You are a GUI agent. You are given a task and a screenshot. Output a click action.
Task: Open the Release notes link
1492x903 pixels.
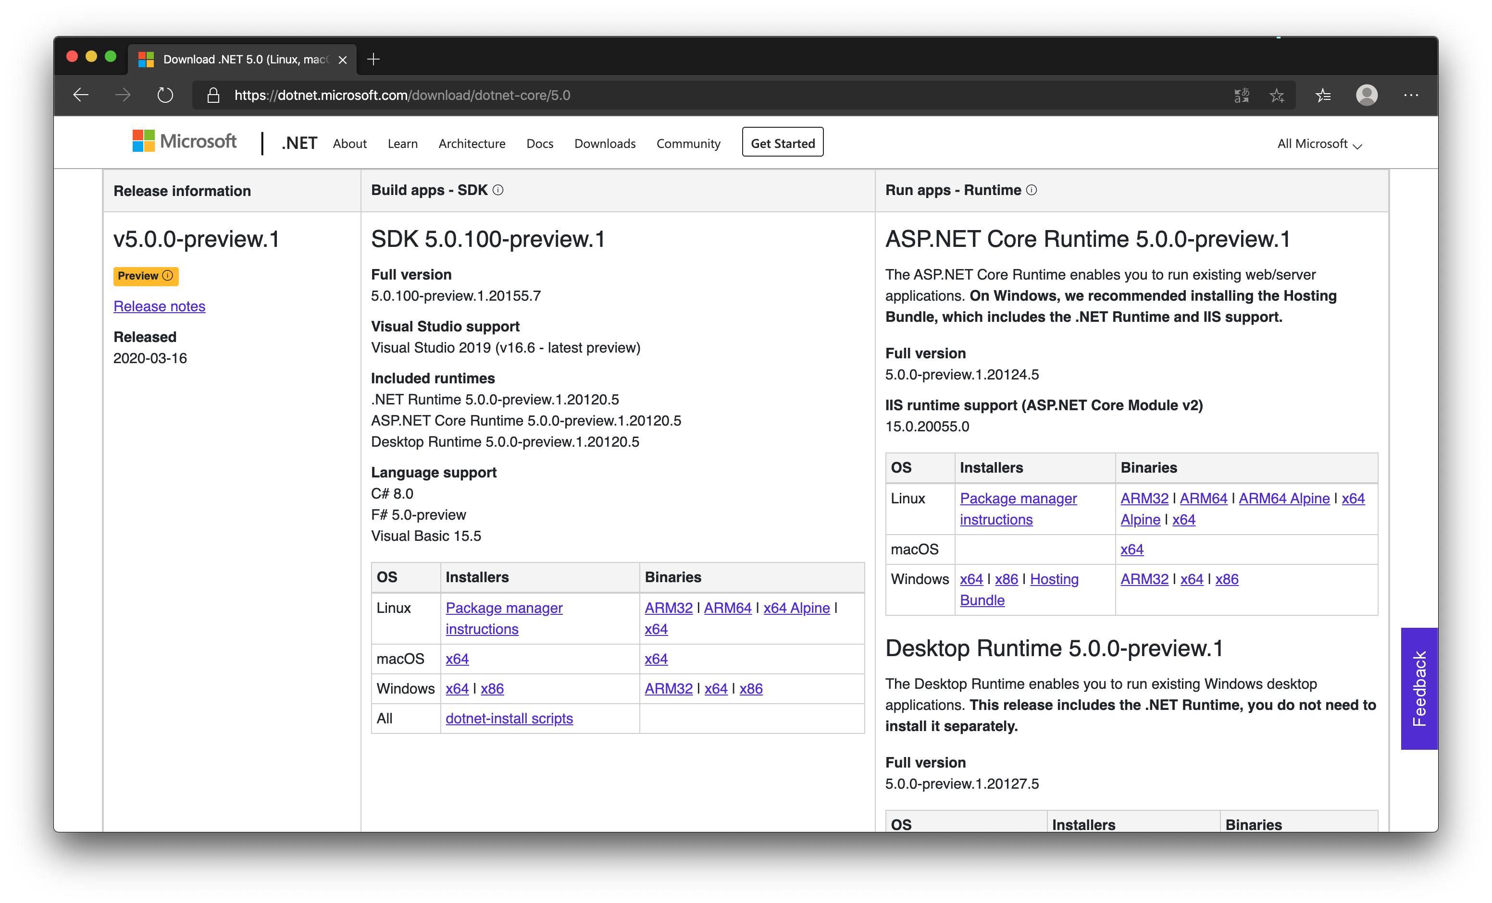point(159,306)
